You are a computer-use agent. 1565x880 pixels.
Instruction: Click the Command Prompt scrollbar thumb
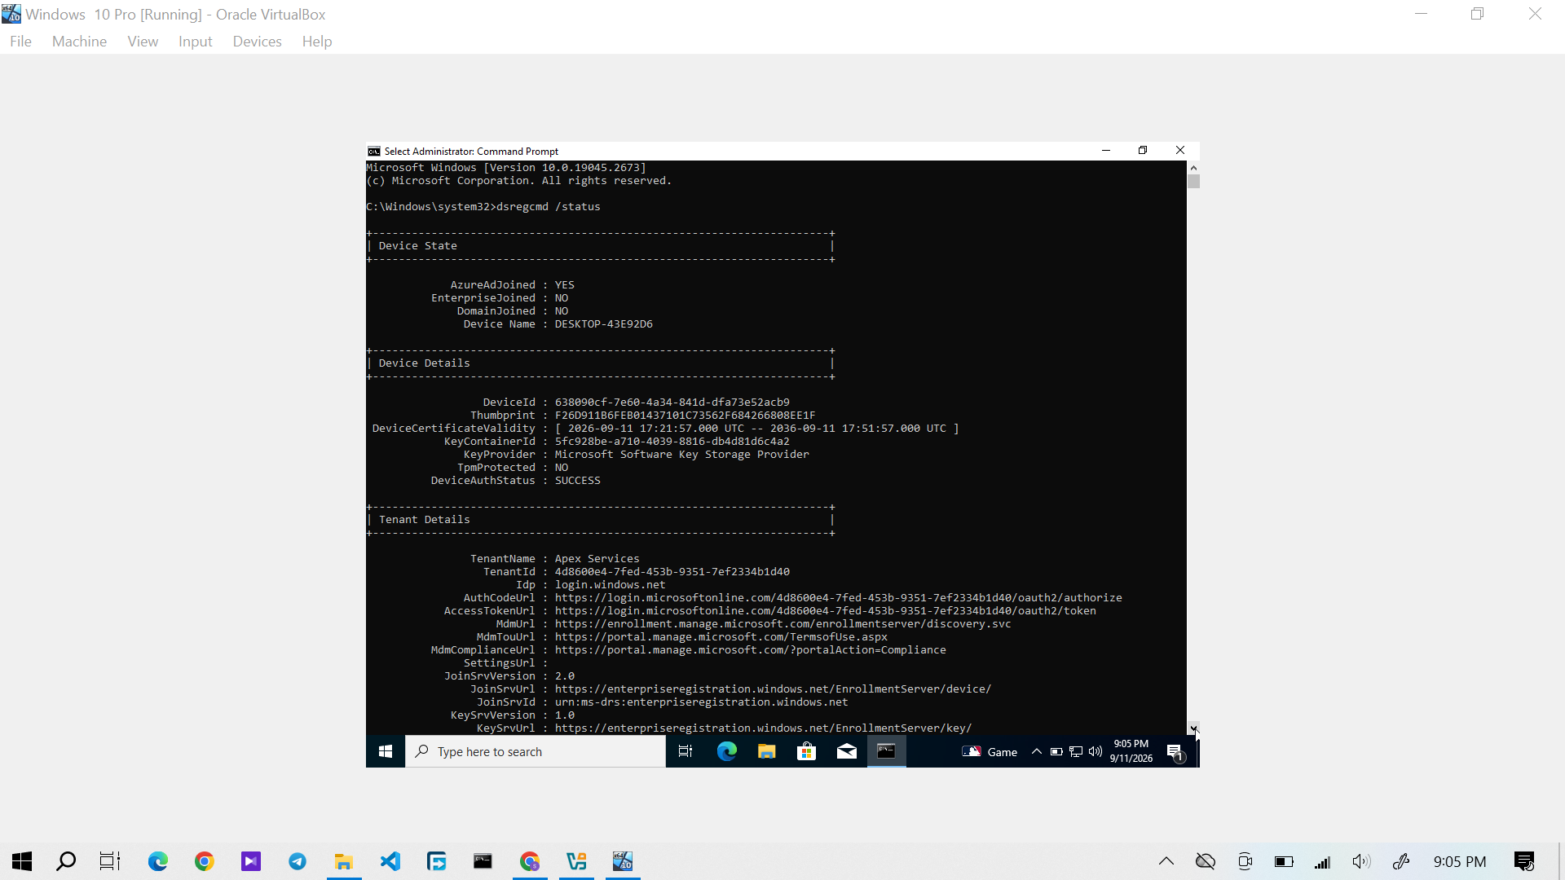click(x=1193, y=181)
